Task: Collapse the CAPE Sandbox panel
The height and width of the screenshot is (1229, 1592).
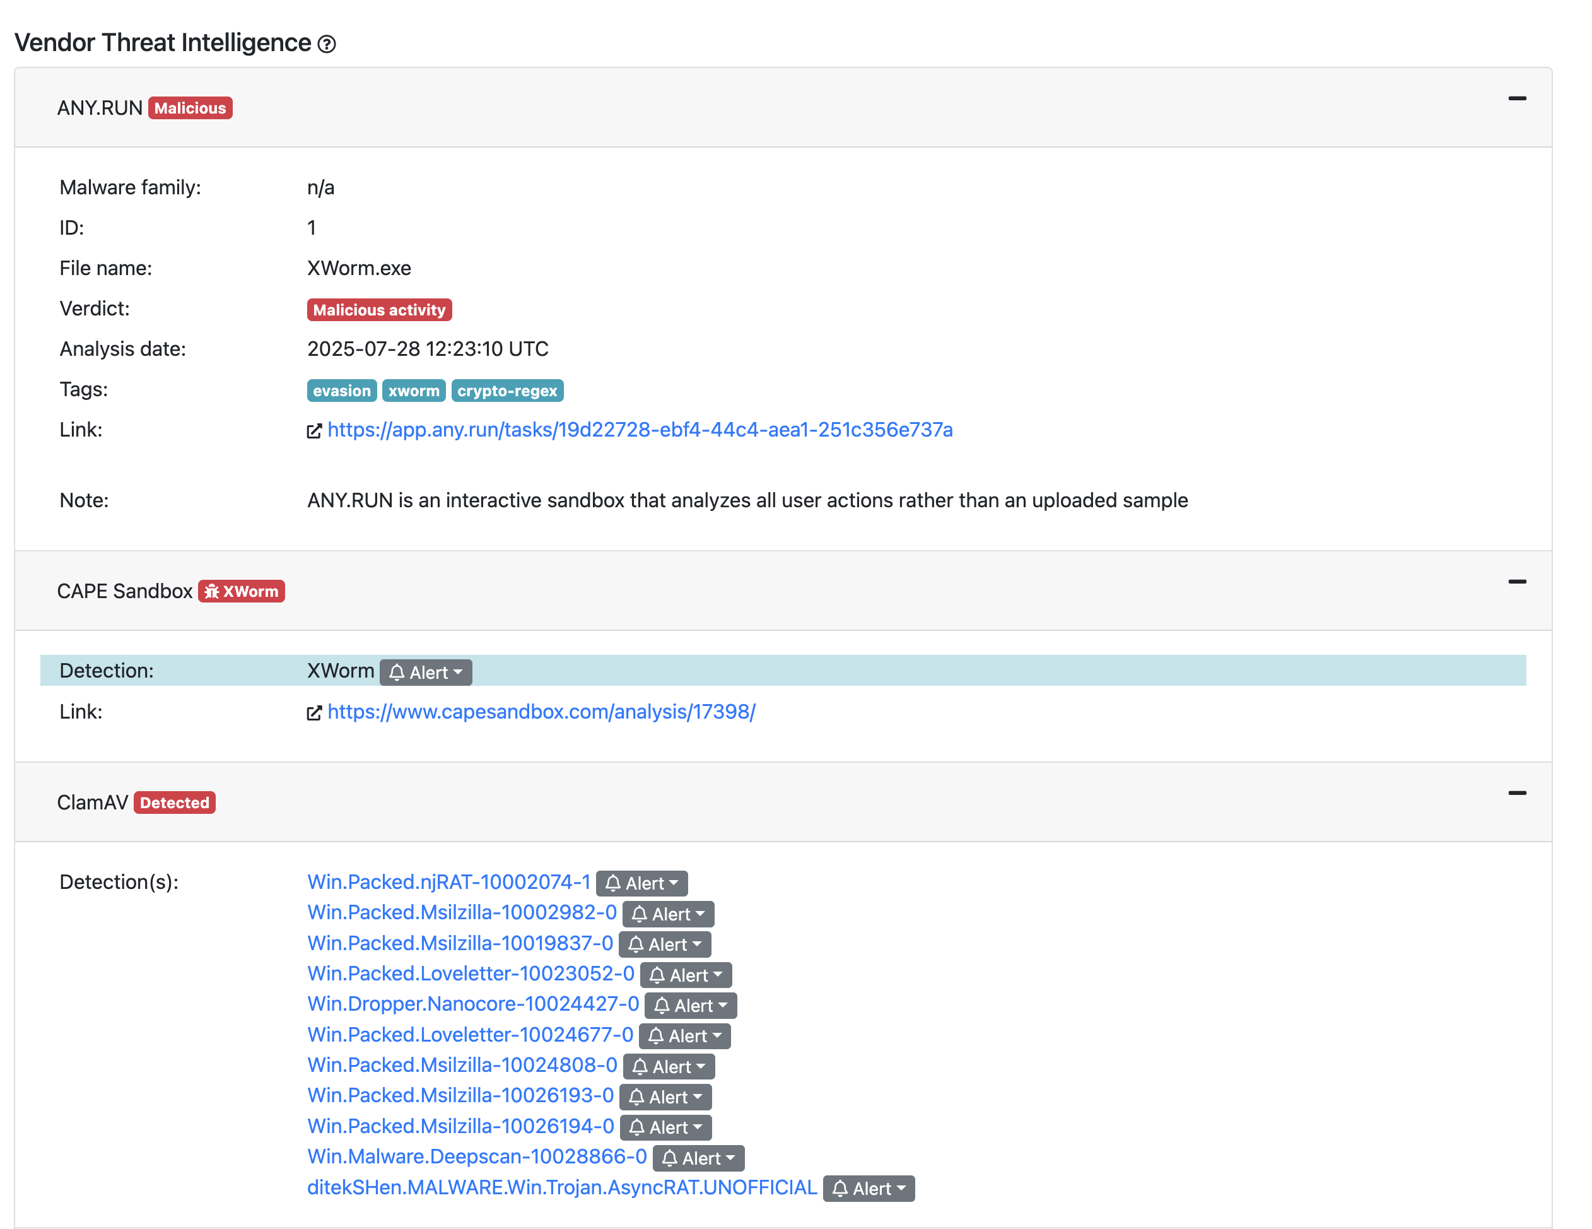Action: pyautogui.click(x=1516, y=582)
